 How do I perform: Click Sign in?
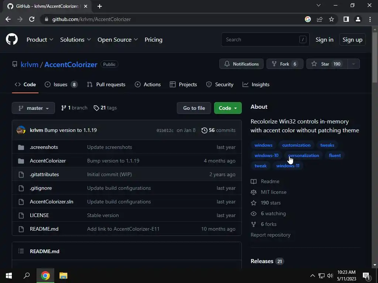pyautogui.click(x=324, y=39)
